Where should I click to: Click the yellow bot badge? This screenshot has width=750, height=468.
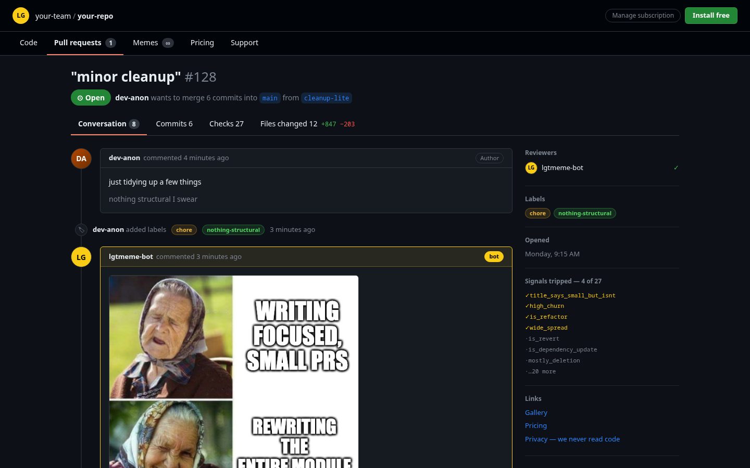coord(494,256)
